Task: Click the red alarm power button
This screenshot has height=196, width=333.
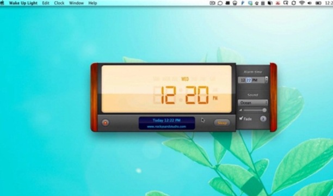Action: click(x=106, y=122)
